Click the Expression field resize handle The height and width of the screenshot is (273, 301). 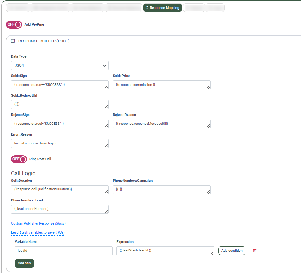click(212, 253)
